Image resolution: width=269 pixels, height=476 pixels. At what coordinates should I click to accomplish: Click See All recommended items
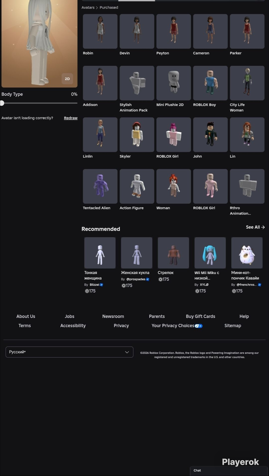pyautogui.click(x=255, y=227)
